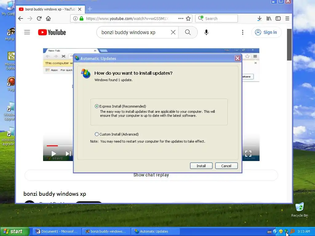315x236 pixels.
Task: Go back in the browser
Action: coord(21,19)
